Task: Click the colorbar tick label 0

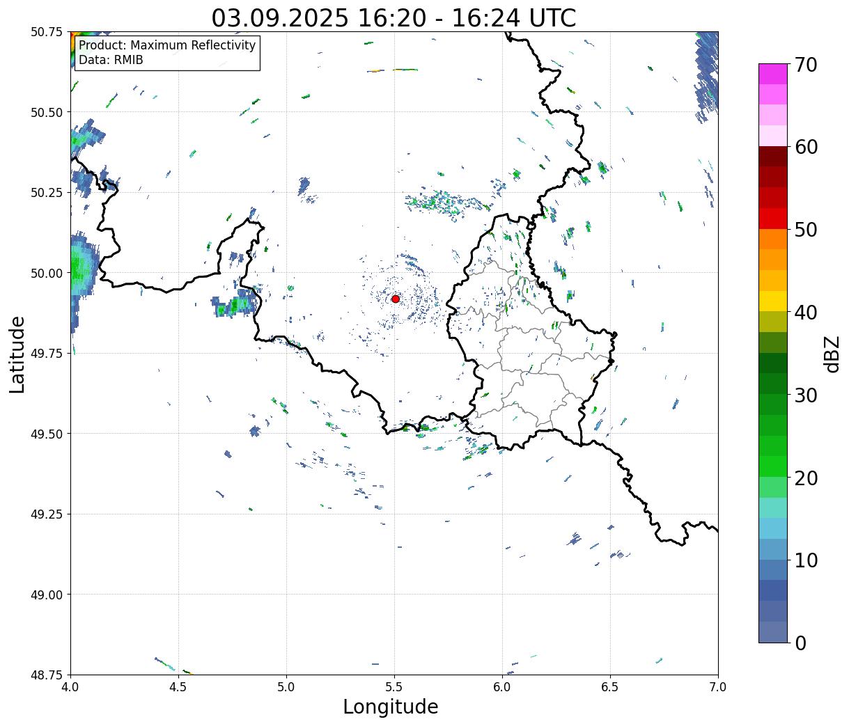Action: (800, 643)
